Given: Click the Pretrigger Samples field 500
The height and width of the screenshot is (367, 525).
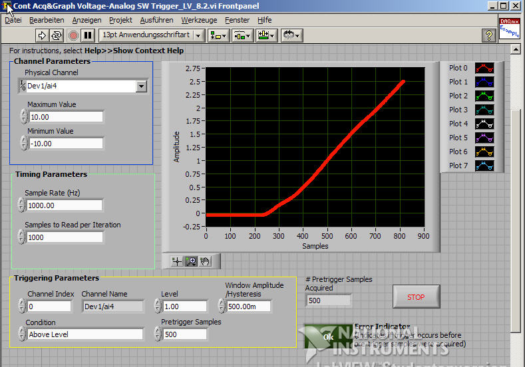Looking at the screenshot, I should pos(185,334).
